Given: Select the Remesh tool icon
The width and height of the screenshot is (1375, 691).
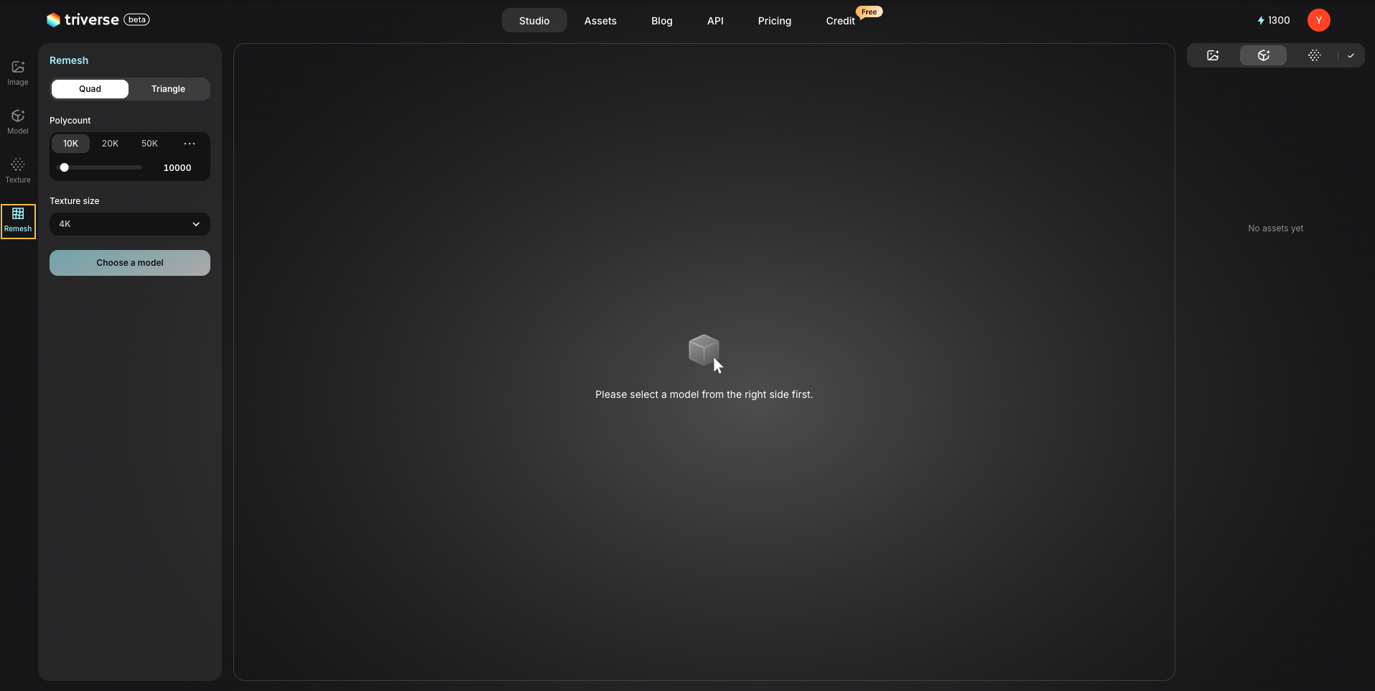Looking at the screenshot, I should pyautogui.click(x=18, y=220).
